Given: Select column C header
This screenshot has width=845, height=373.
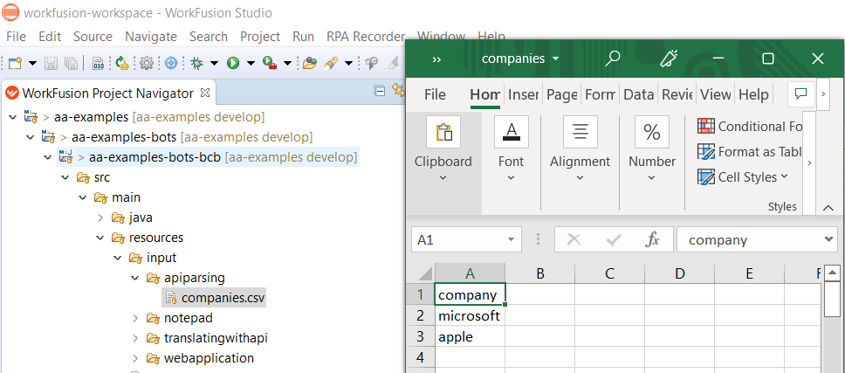Looking at the screenshot, I should pyautogui.click(x=609, y=273).
